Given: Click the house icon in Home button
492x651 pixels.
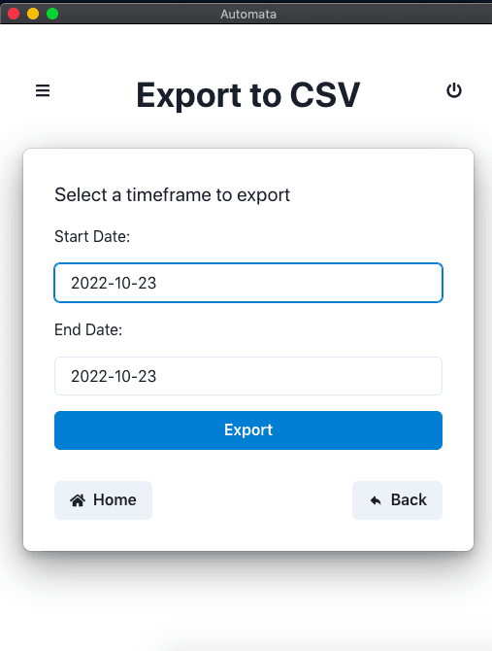Looking at the screenshot, I should click(78, 500).
